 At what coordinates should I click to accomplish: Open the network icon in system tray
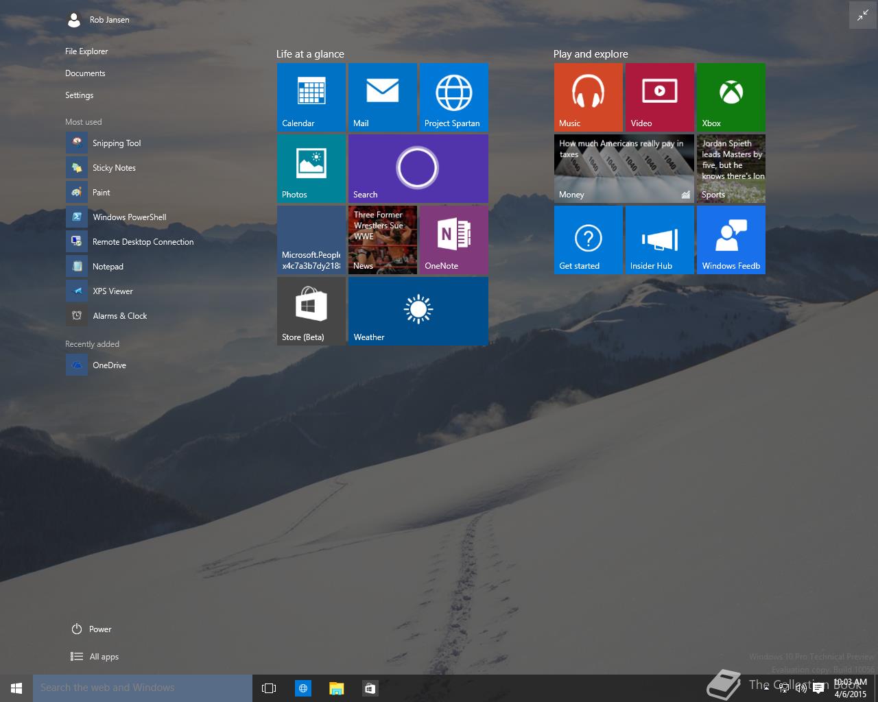(x=783, y=688)
